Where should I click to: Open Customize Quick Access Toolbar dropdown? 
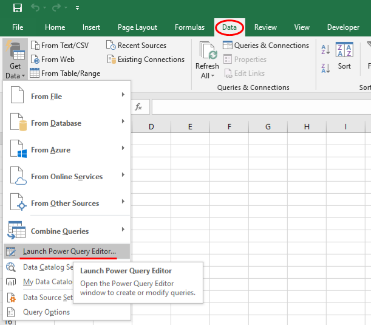click(x=77, y=8)
